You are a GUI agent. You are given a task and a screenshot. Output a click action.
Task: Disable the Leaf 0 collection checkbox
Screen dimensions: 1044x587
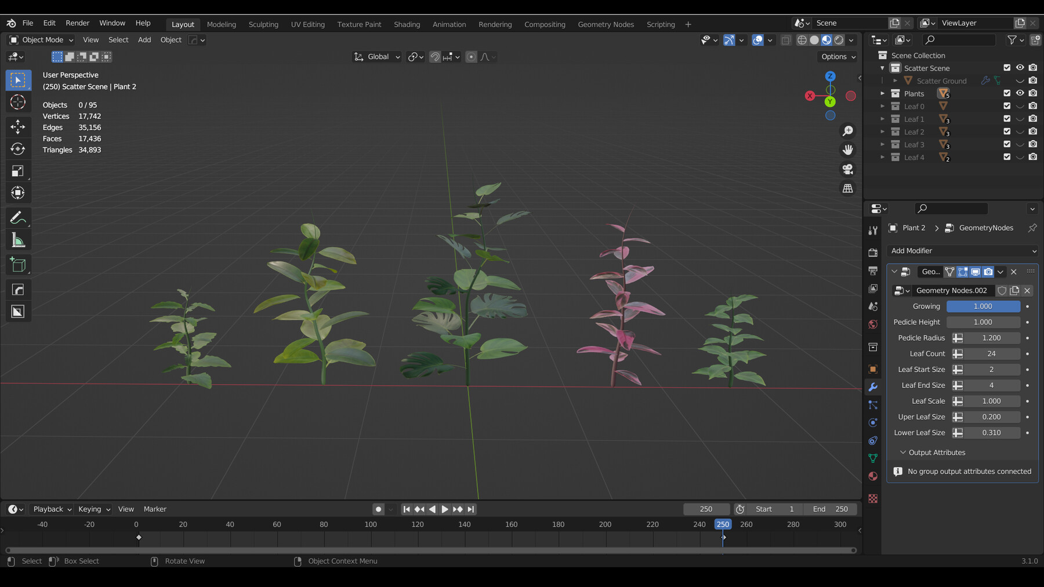(x=1006, y=106)
